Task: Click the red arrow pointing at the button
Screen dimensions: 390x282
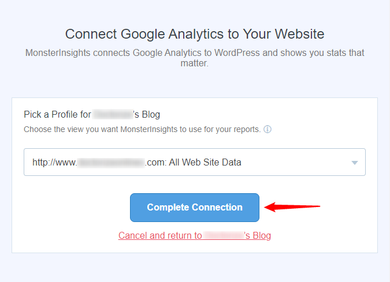Action: (x=292, y=206)
